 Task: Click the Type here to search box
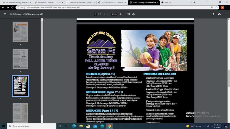tap(32, 126)
